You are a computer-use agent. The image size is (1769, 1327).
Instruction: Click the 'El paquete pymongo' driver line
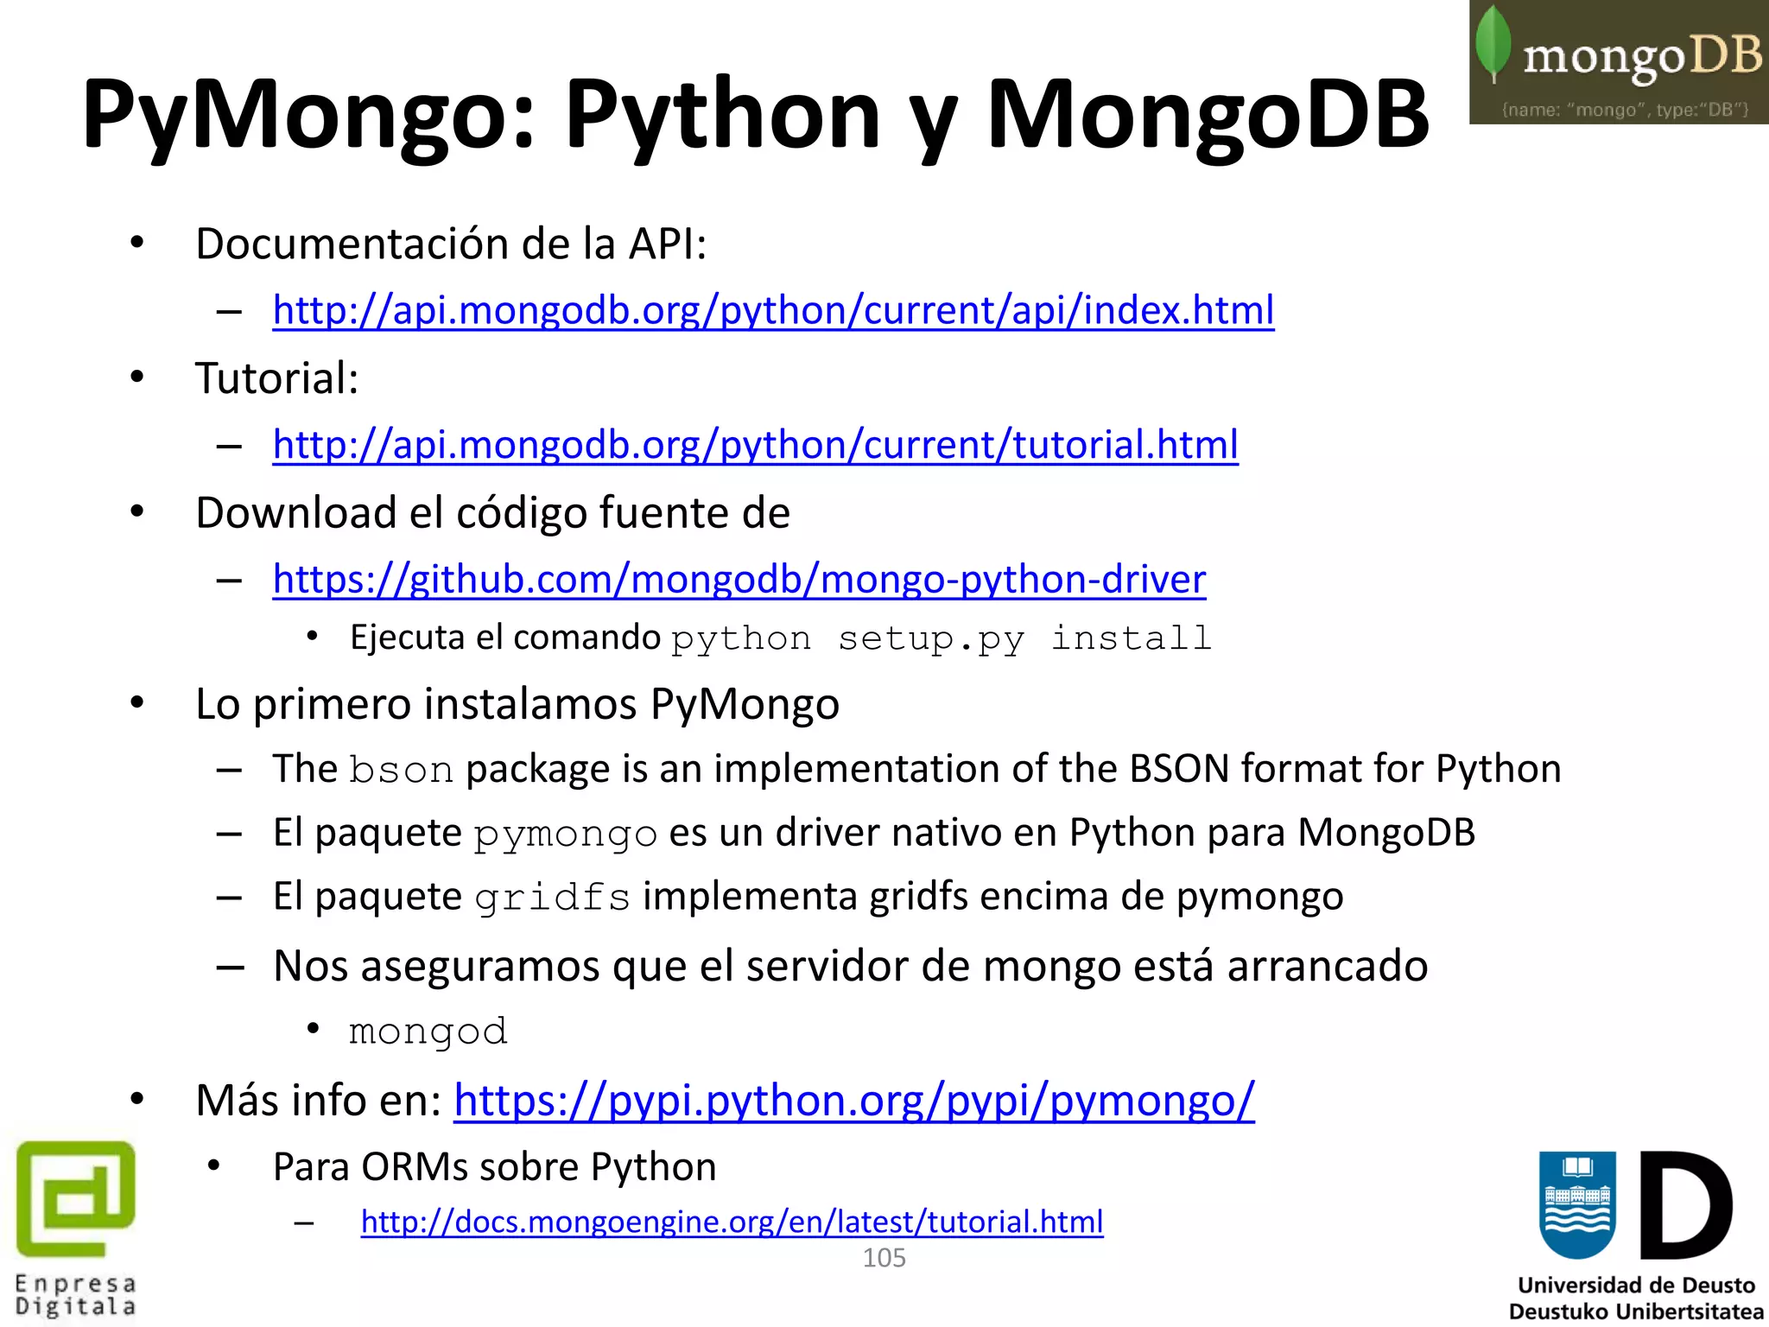(874, 833)
